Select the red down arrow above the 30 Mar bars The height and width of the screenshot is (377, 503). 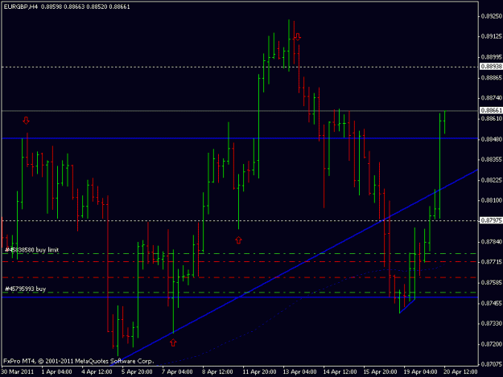coord(27,121)
